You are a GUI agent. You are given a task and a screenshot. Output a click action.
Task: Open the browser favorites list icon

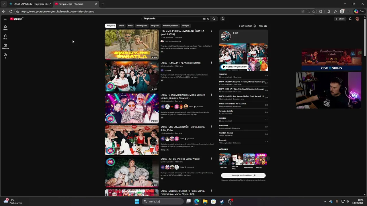[335, 11]
